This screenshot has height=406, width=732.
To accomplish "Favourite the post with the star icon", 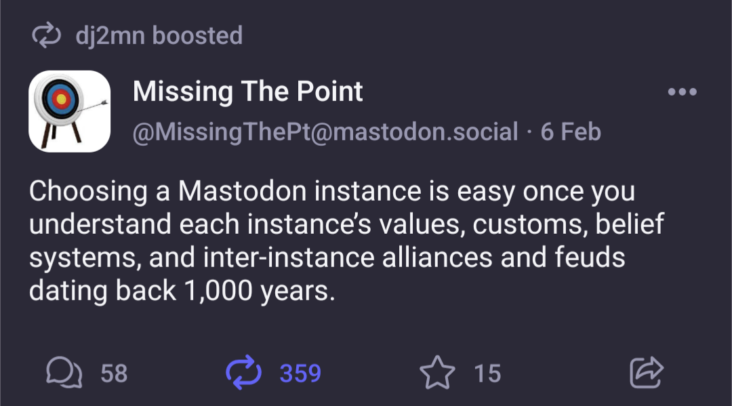I will [437, 372].
